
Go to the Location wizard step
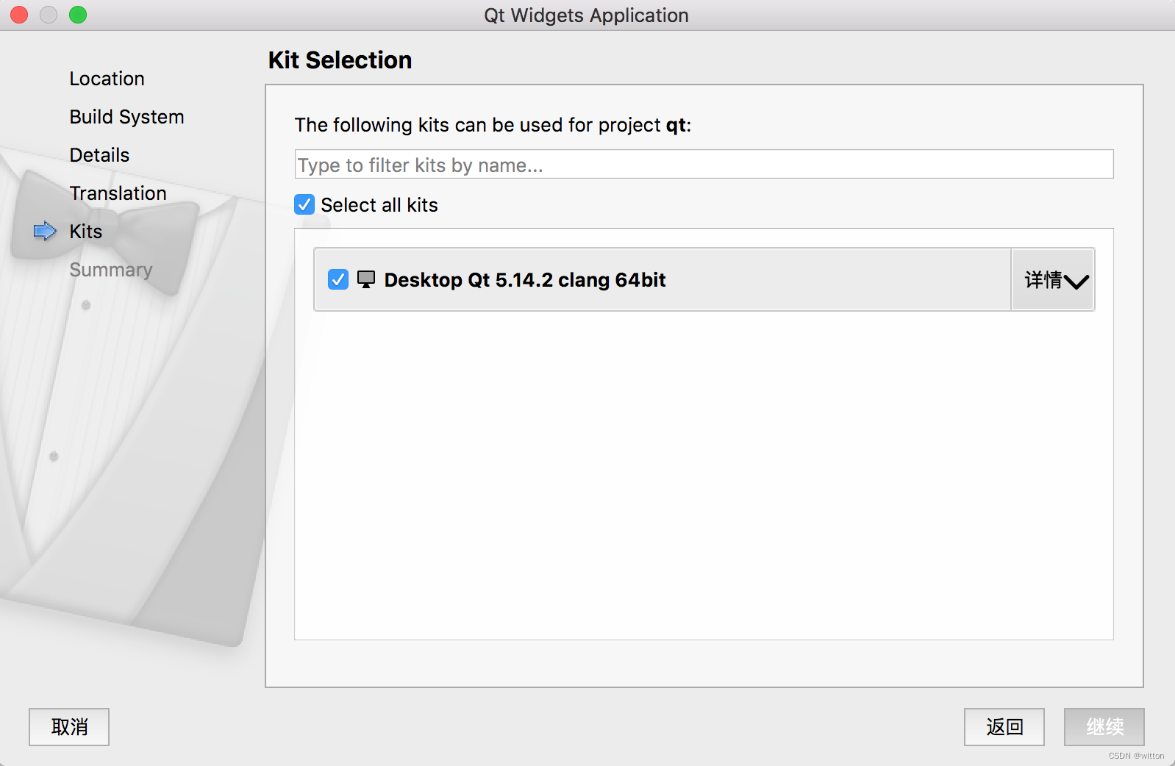coord(107,79)
